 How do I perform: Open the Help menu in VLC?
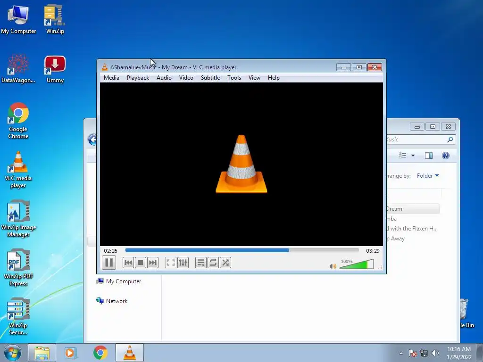[x=274, y=78]
